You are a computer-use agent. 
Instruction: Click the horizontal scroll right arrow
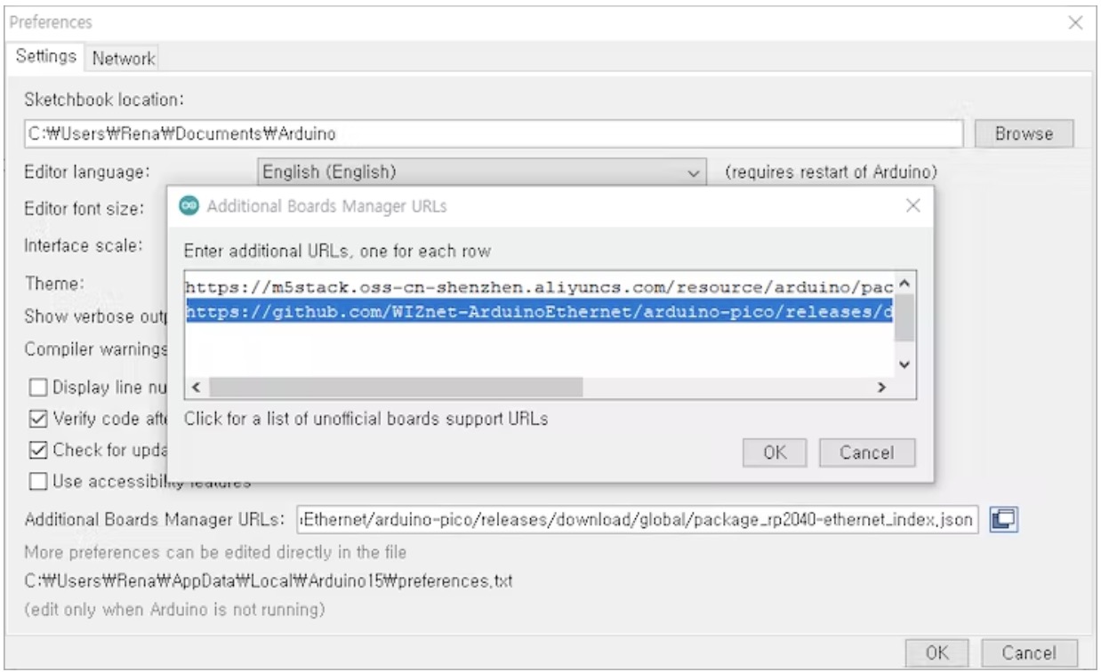tap(881, 388)
